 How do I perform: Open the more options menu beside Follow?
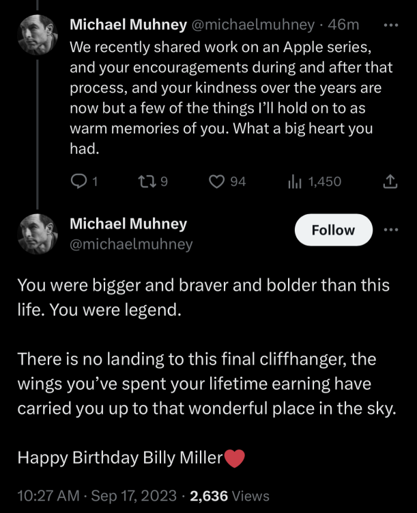(x=390, y=230)
